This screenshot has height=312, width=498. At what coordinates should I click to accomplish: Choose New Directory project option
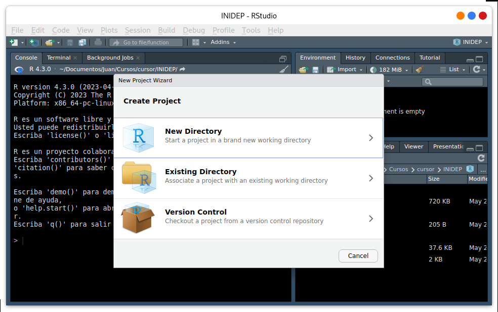tap(248, 138)
